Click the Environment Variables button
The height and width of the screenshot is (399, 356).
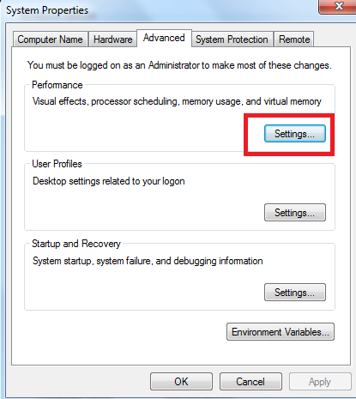click(281, 332)
